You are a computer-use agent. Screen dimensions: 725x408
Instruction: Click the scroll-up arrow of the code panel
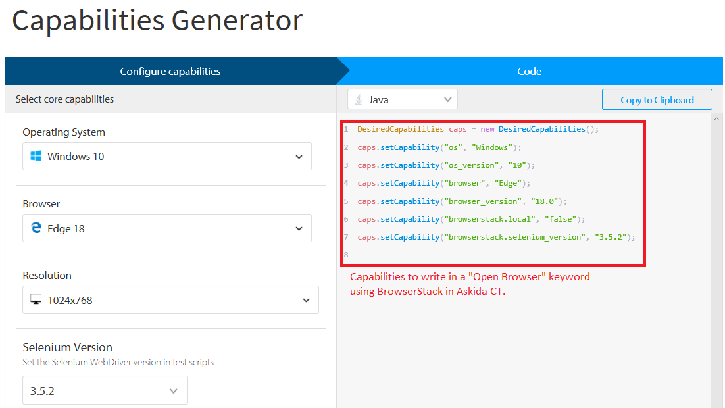pyautogui.click(x=716, y=119)
